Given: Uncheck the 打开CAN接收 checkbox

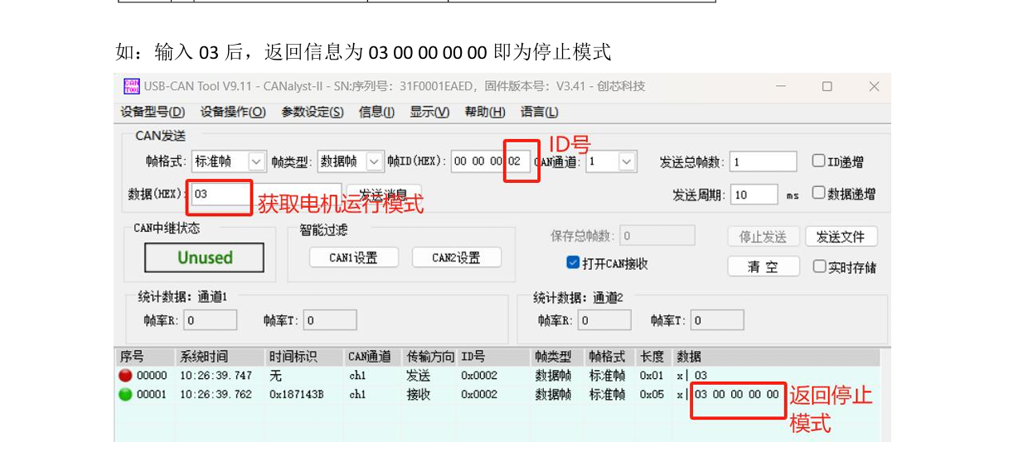Looking at the screenshot, I should 573,262.
